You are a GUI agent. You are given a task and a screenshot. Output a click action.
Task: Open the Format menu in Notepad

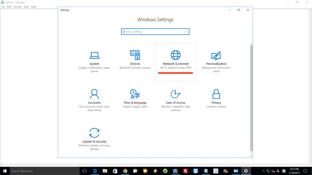[17, 7]
